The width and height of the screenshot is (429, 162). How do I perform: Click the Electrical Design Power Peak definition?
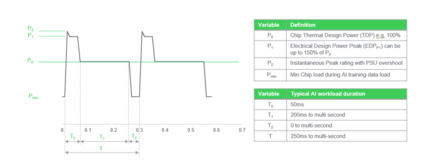[347, 49]
